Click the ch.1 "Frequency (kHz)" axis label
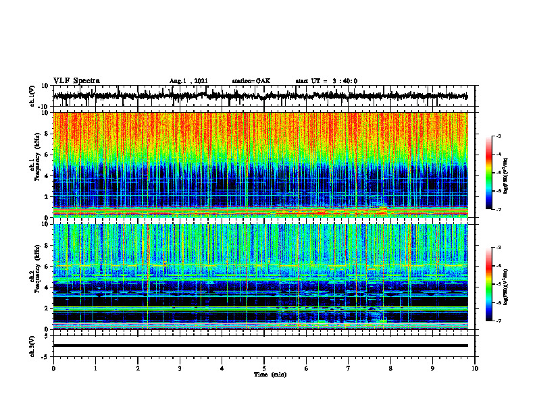 pos(38,157)
